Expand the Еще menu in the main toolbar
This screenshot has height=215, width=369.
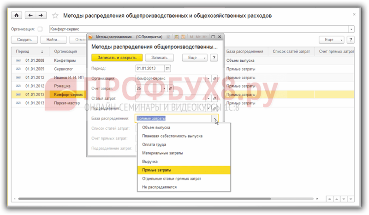331,40
